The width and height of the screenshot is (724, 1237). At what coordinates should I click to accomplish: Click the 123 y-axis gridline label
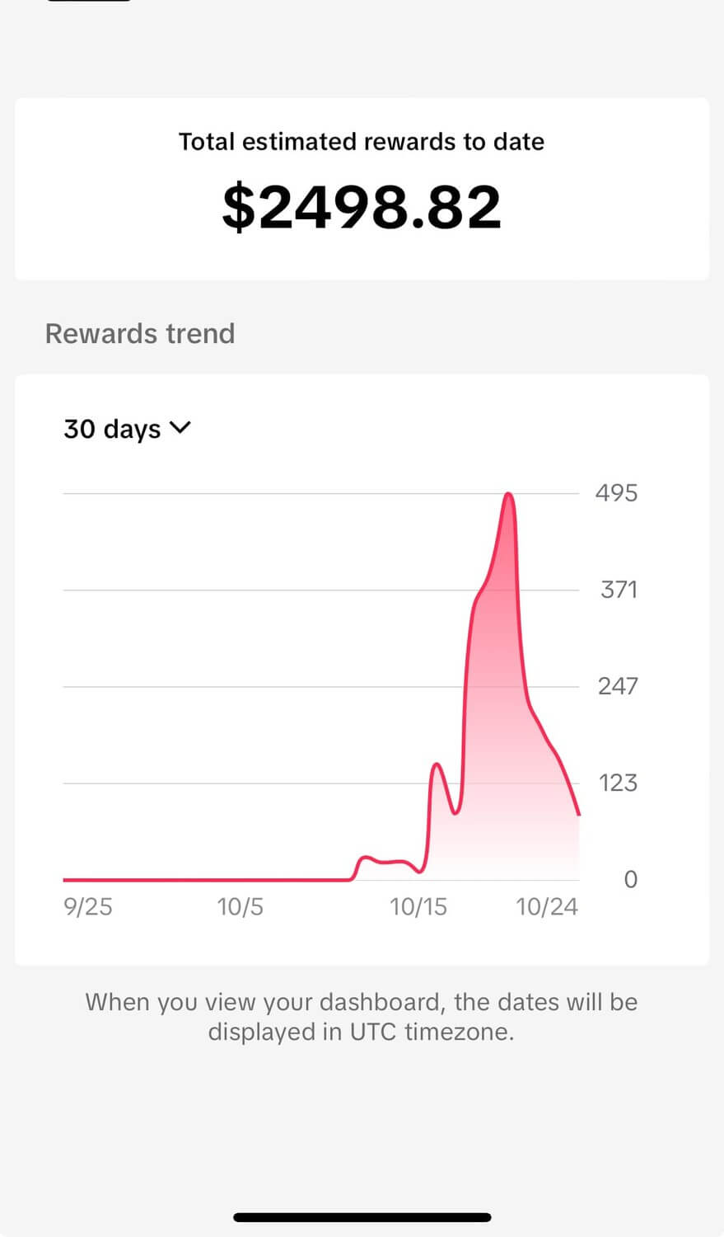[618, 783]
